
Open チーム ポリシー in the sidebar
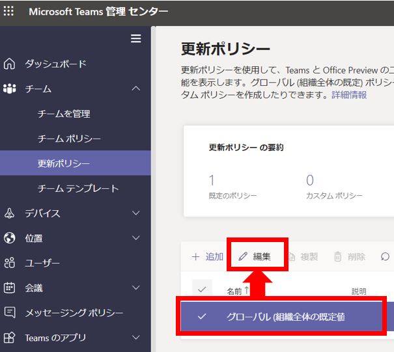pyautogui.click(x=69, y=139)
